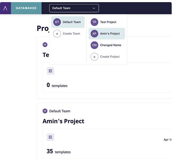Viewport: 172px width, 159px height.
Task: Select Default Team in team list
Action: click(68, 22)
